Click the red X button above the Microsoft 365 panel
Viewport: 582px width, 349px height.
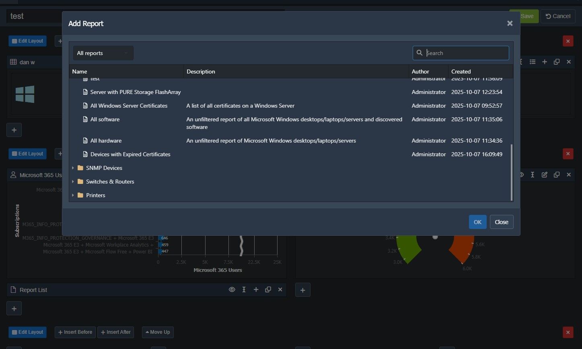pyautogui.click(x=568, y=154)
